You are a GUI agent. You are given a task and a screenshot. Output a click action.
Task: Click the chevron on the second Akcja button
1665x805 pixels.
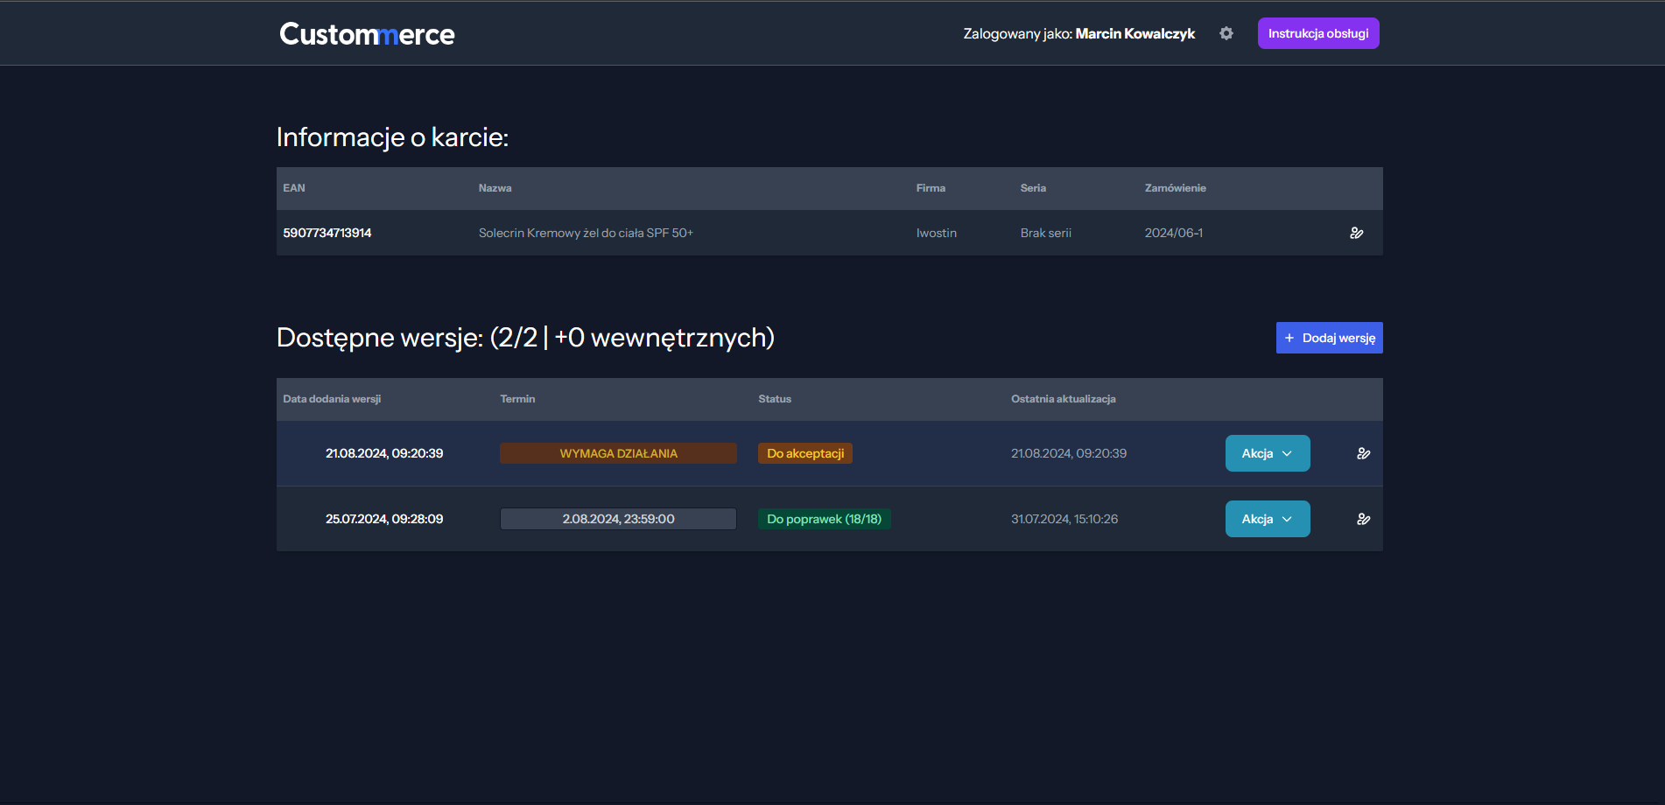pyautogui.click(x=1287, y=518)
